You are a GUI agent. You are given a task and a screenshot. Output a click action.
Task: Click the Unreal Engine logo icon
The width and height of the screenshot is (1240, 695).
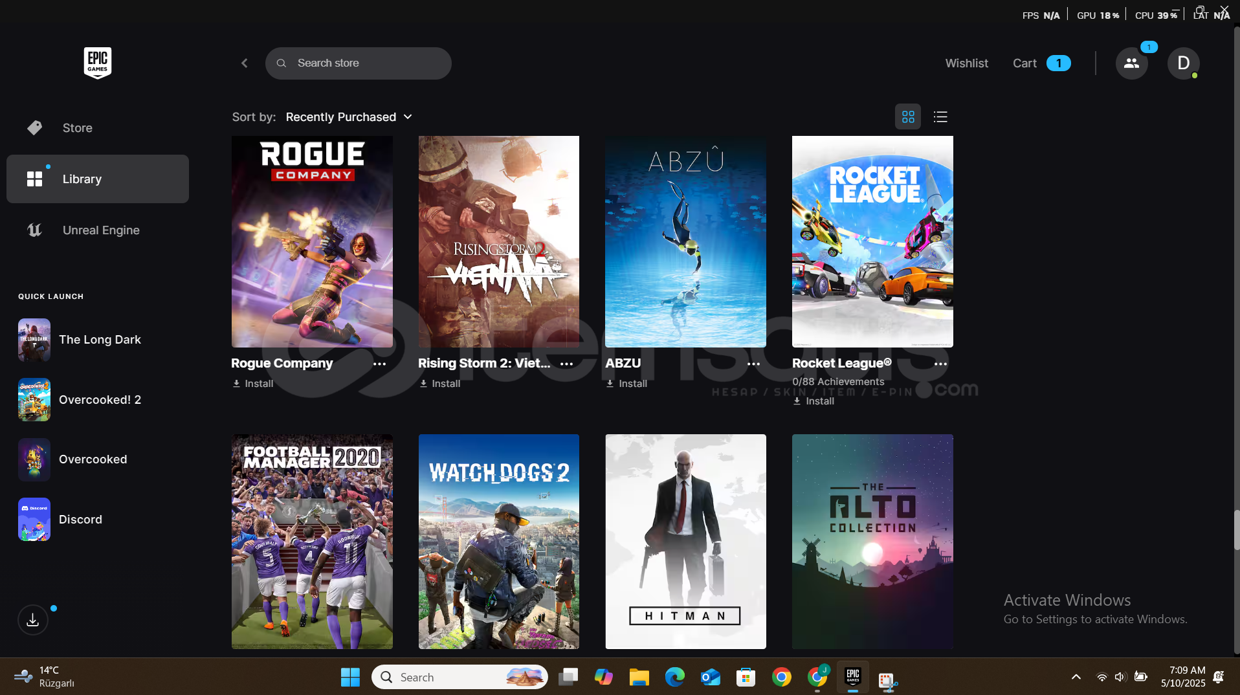[x=35, y=230]
